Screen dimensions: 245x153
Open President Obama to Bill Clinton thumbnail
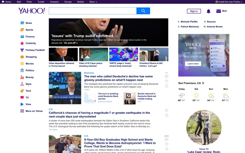(x=154, y=54)
